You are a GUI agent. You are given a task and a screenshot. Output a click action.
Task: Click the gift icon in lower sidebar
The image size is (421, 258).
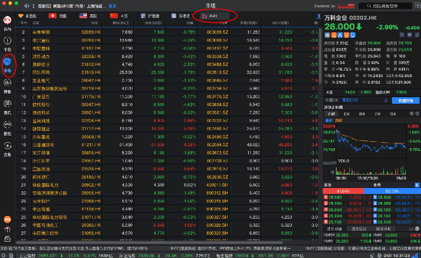7,229
